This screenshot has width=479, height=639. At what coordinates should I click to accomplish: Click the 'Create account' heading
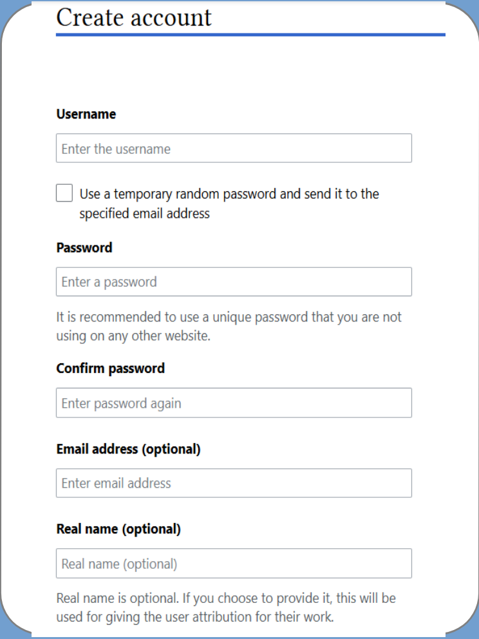click(134, 17)
